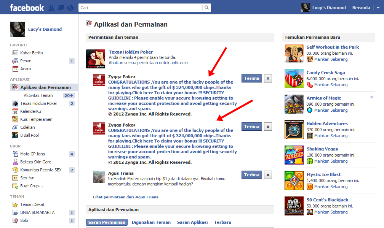
Task: Click the search magnifier button
Action: pos(207,8)
